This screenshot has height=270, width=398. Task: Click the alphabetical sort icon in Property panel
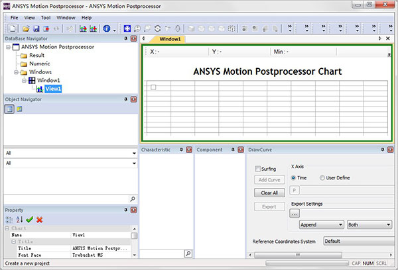tap(19, 220)
